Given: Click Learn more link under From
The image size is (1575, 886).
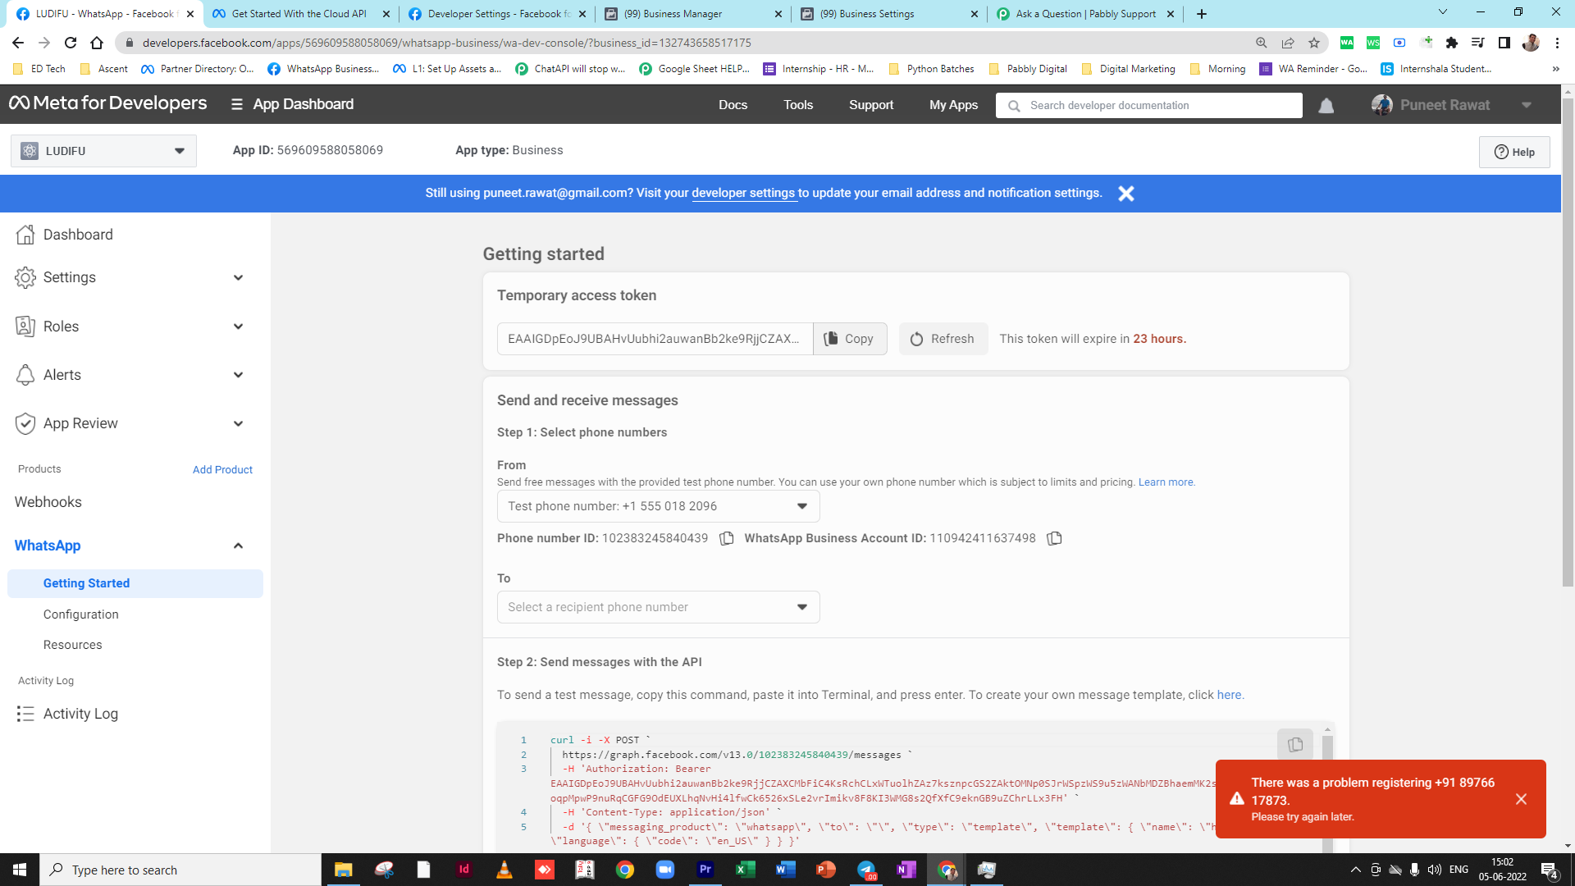Looking at the screenshot, I should pyautogui.click(x=1166, y=482).
